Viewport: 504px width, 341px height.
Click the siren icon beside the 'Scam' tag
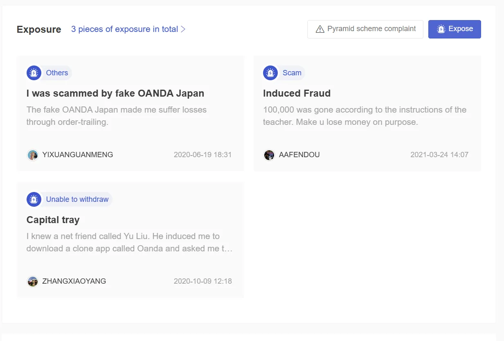pyautogui.click(x=270, y=73)
